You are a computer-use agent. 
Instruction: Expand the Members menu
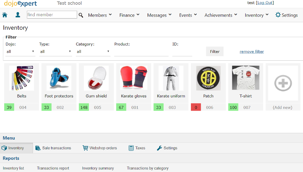pyautogui.click(x=100, y=15)
